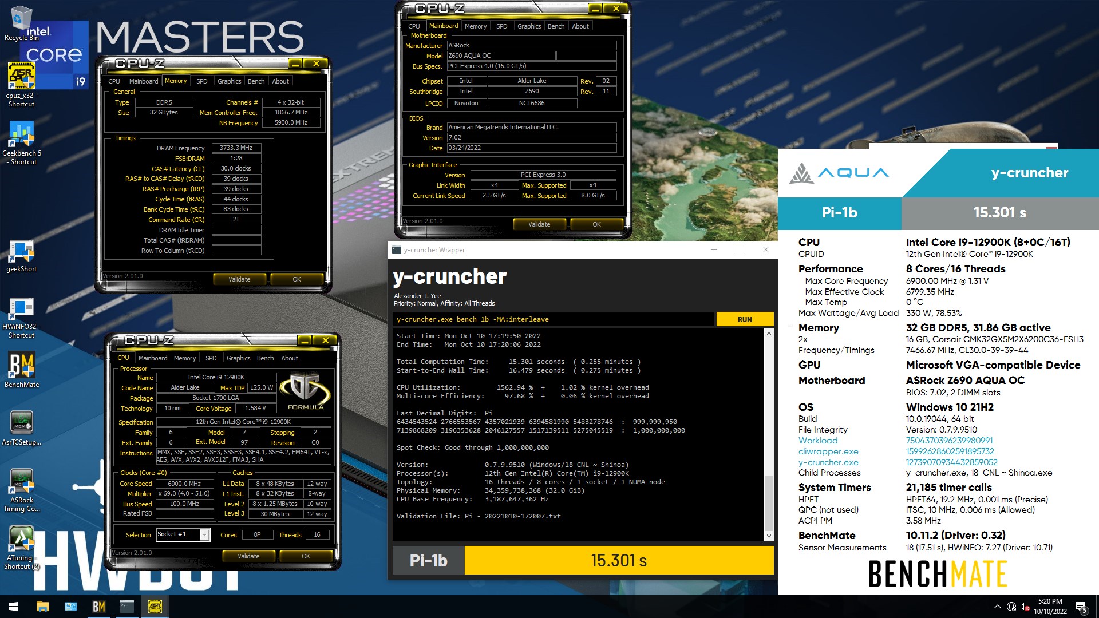Open the geekShort desktop icon

tap(21, 257)
